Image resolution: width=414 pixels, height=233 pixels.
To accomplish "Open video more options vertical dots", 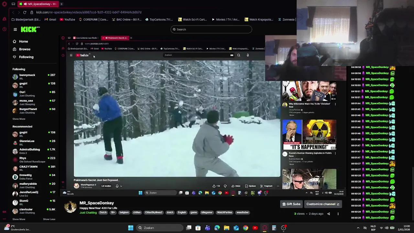I will (x=338, y=214).
